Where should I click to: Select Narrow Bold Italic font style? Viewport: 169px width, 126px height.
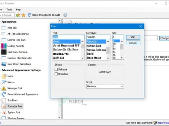point(96,50)
